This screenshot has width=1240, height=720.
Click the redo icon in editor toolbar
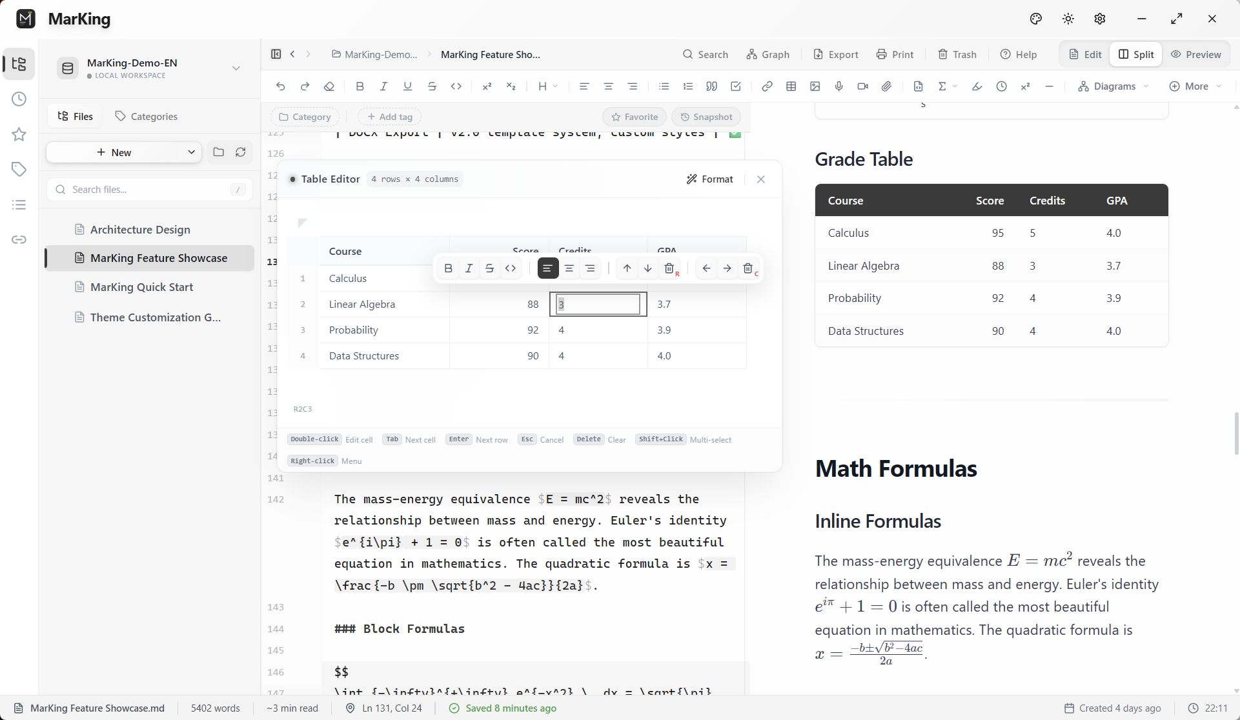[305, 86]
